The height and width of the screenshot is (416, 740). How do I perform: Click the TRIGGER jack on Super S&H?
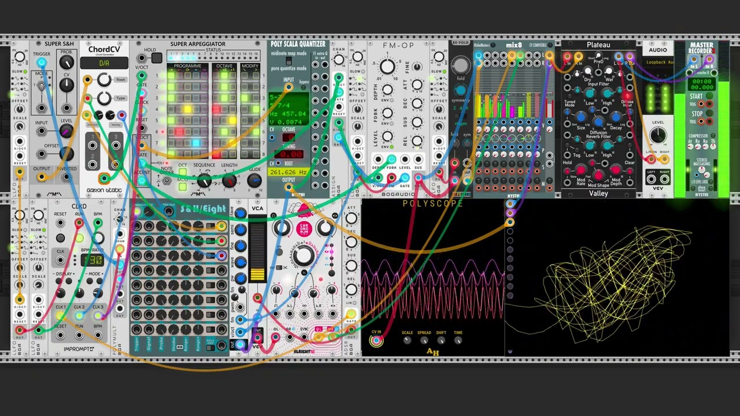point(42,62)
